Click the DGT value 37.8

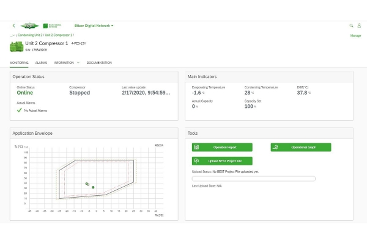[302, 93]
